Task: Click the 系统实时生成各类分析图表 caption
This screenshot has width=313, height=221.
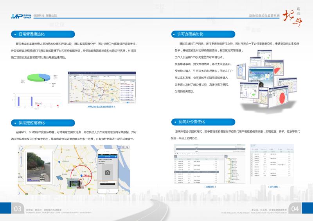Action: (100, 106)
